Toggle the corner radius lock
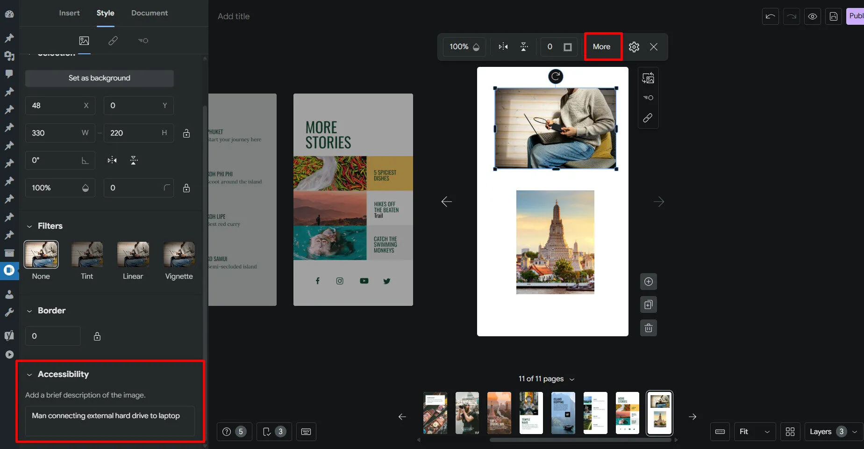 point(186,188)
